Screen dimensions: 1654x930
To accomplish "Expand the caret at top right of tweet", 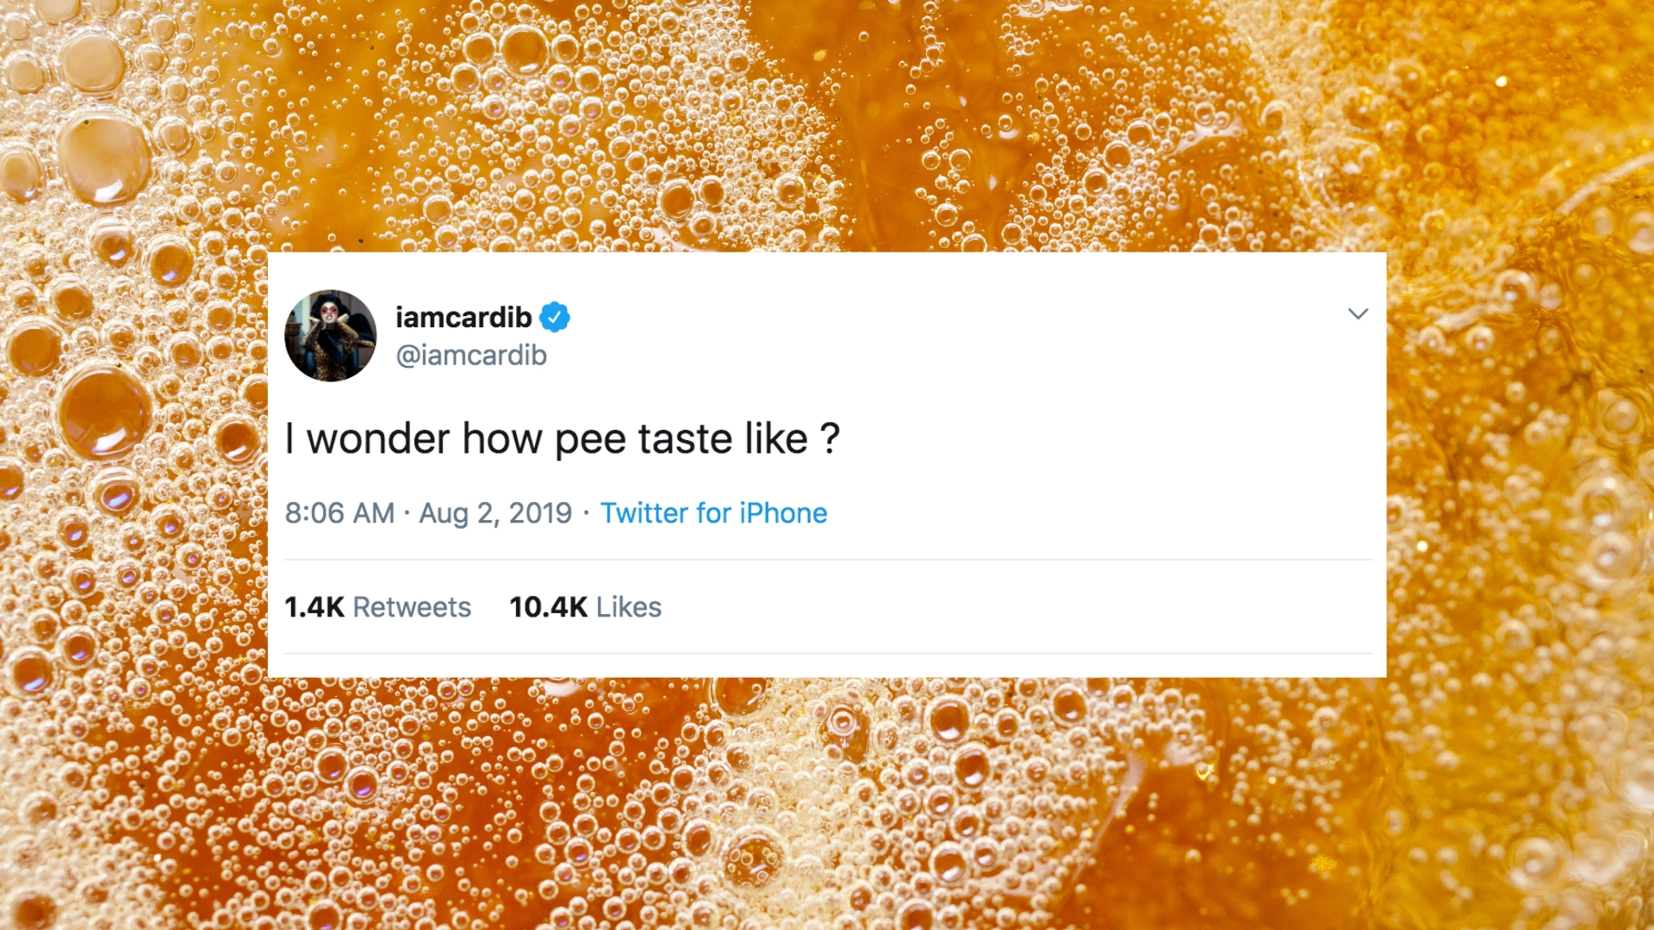I will [x=1359, y=313].
